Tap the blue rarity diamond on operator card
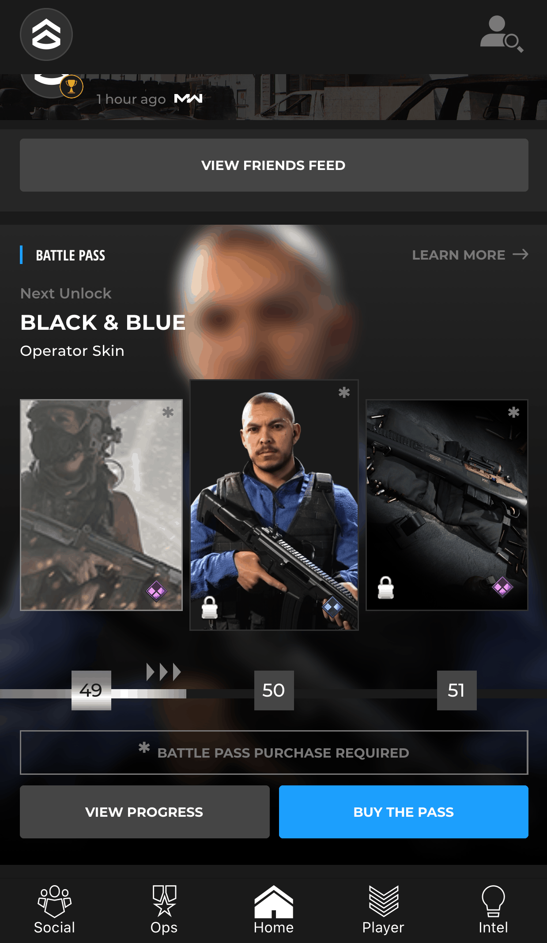This screenshot has height=943, width=547. point(332,607)
